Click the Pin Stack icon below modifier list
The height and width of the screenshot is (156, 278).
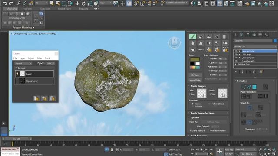[x=236, y=72]
